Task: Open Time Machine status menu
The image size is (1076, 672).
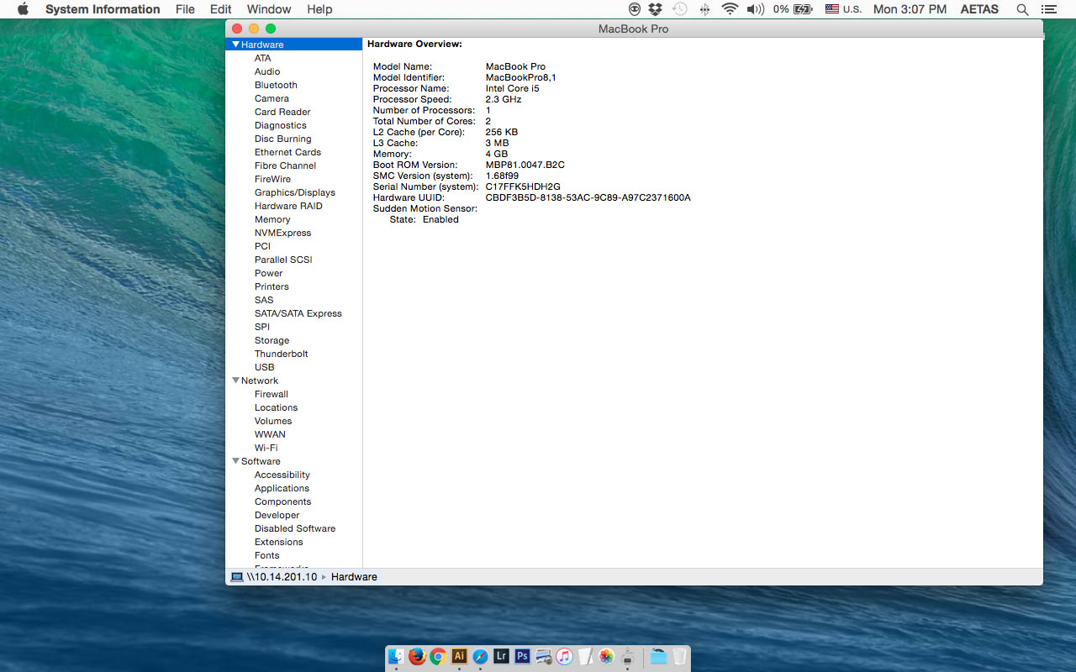Action: [680, 9]
